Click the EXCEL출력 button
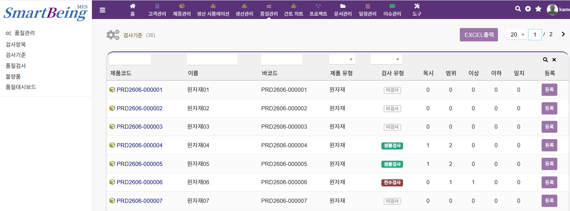 pos(479,35)
